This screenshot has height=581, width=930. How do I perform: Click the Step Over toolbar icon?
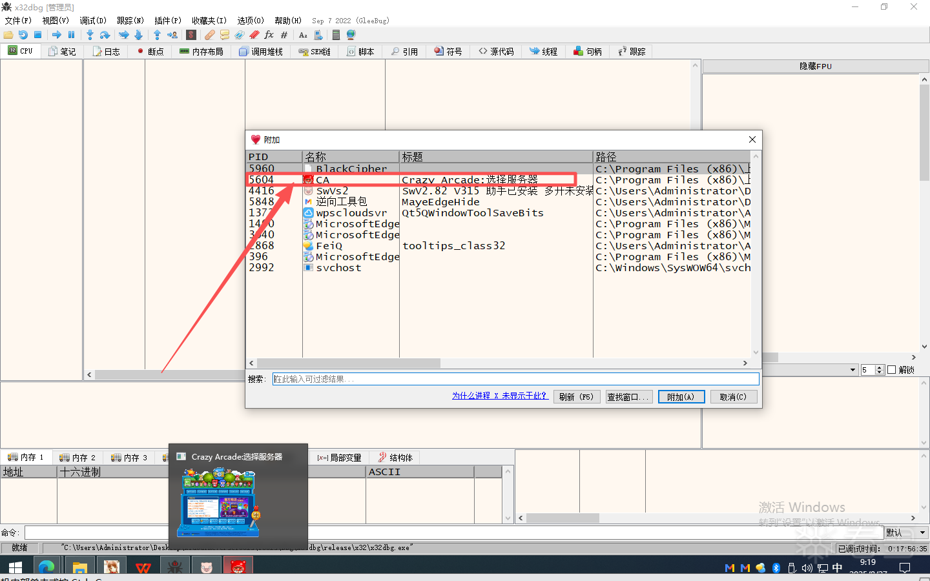[x=105, y=35]
